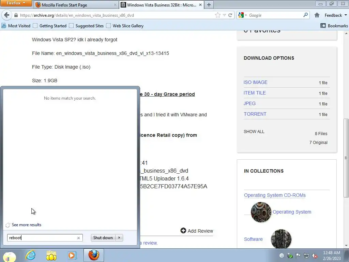The image size is (349, 262).
Task: Click the archive.org URL address field
Action: (x=116, y=15)
